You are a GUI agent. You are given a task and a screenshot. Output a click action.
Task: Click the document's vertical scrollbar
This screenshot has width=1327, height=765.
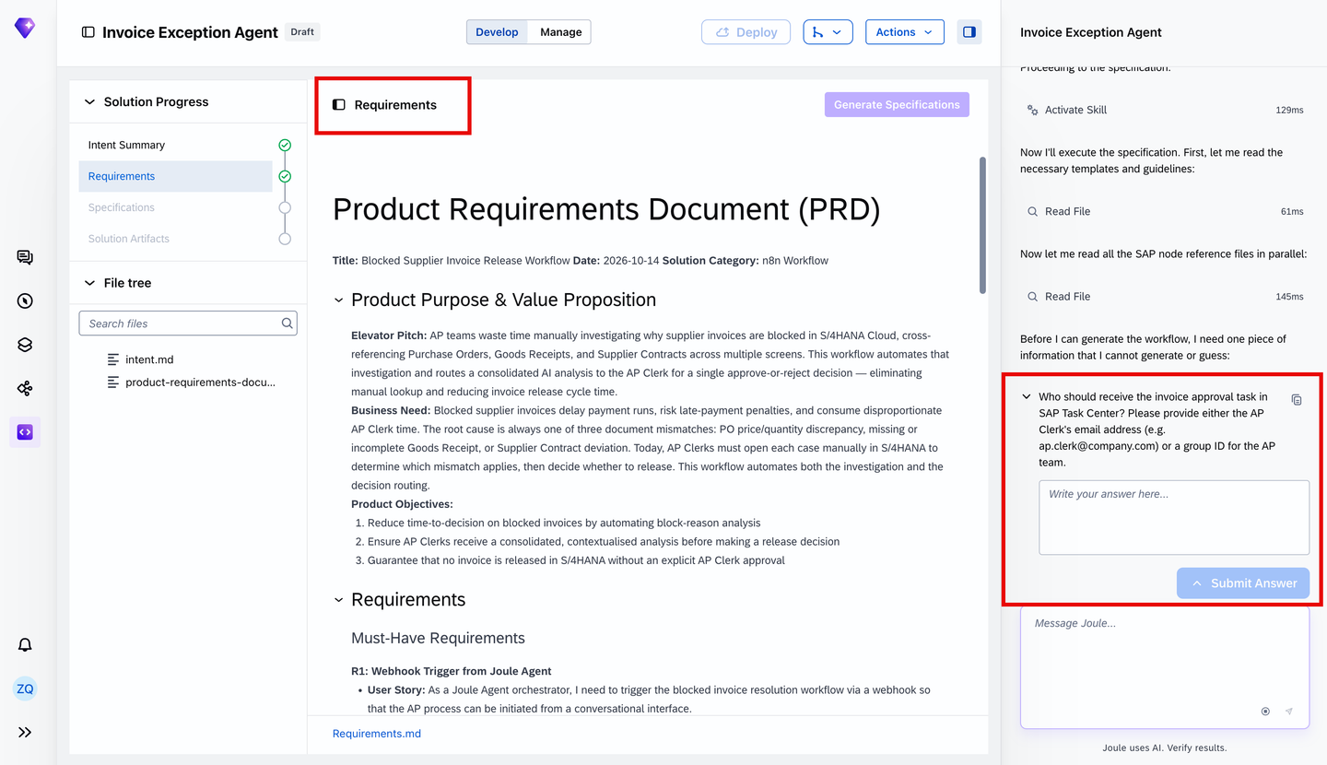pos(982,226)
